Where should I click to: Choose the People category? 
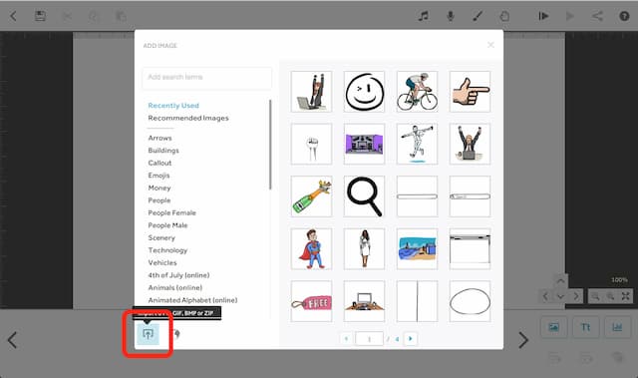click(159, 200)
